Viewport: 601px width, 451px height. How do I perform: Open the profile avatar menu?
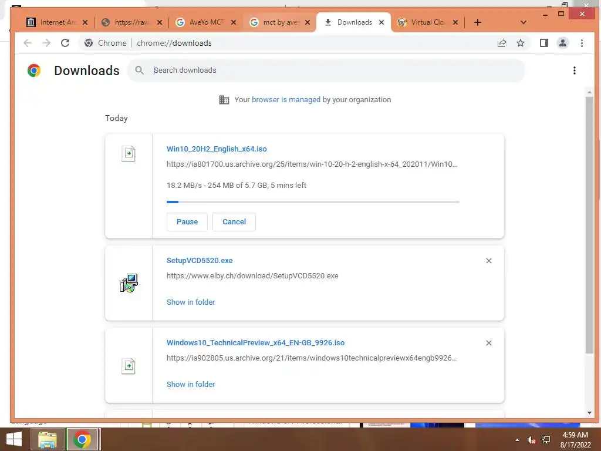[x=563, y=43]
